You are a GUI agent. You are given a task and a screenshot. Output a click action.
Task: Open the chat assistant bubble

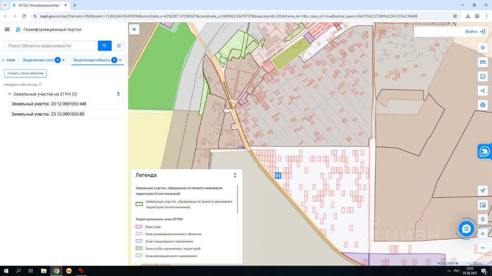pyautogui.click(x=466, y=229)
